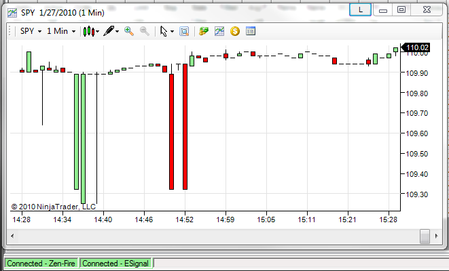Image resolution: width=449 pixels, height=271 pixels.
Task: Click the chart title SPY 1/27/2010
Action: coord(62,13)
